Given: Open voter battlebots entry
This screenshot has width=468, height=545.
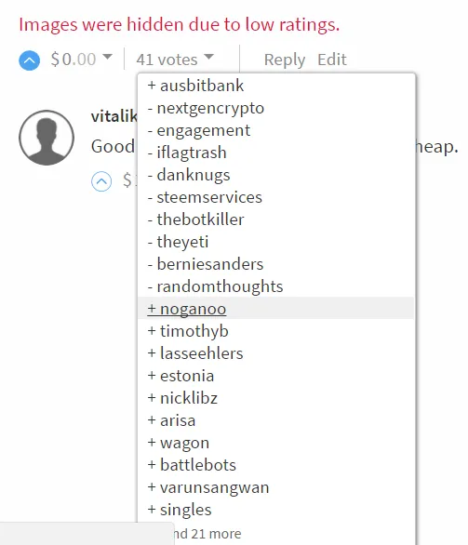Looking at the screenshot, I should coord(192,465).
